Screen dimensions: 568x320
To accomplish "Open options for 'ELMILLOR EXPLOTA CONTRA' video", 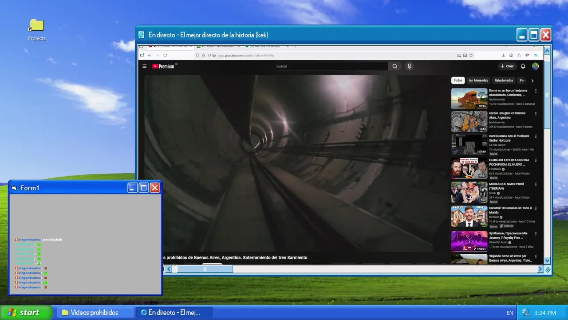I will pyautogui.click(x=536, y=160).
